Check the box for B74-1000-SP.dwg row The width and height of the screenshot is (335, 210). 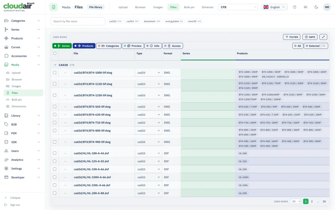55,73
